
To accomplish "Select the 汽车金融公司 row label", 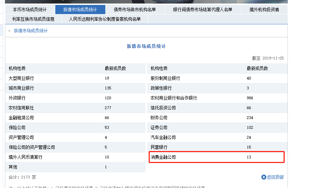I will 163,137.
